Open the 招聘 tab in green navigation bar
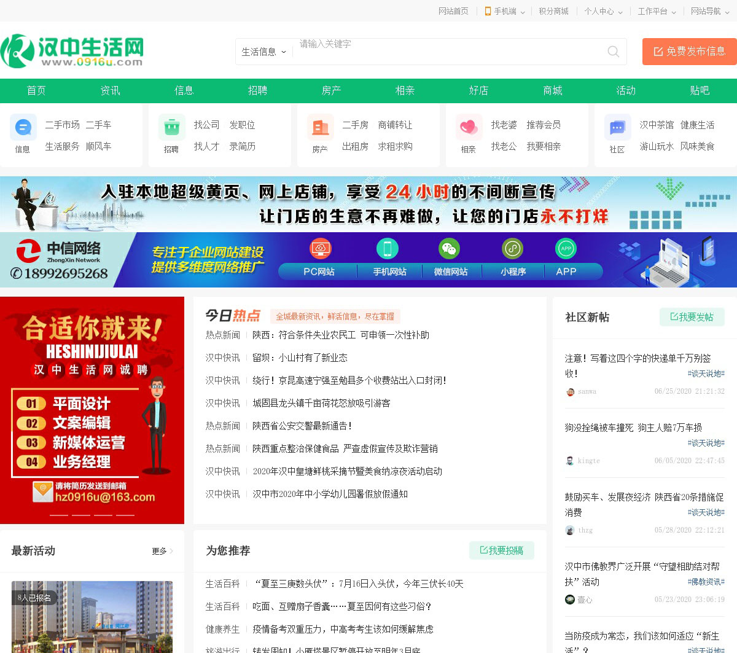Screen dimensions: 737x653 click(x=257, y=90)
